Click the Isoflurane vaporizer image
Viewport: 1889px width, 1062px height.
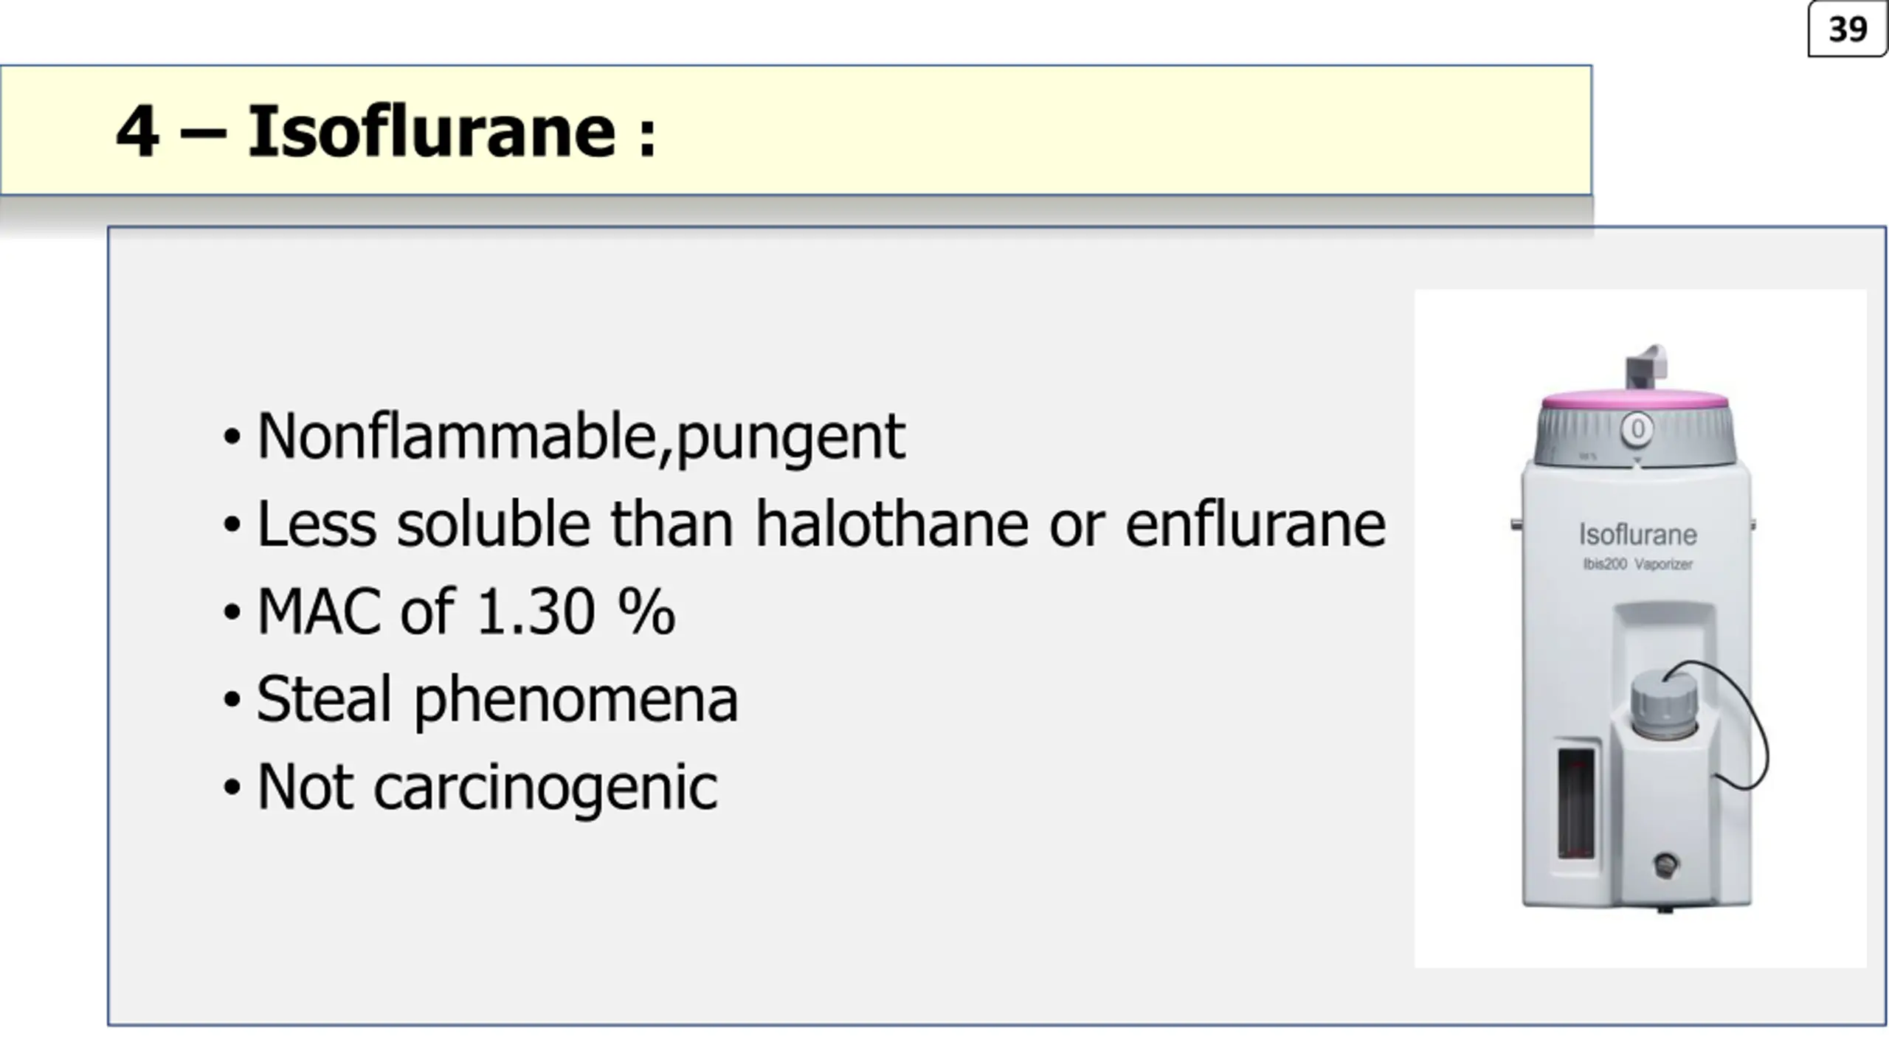click(x=1640, y=628)
